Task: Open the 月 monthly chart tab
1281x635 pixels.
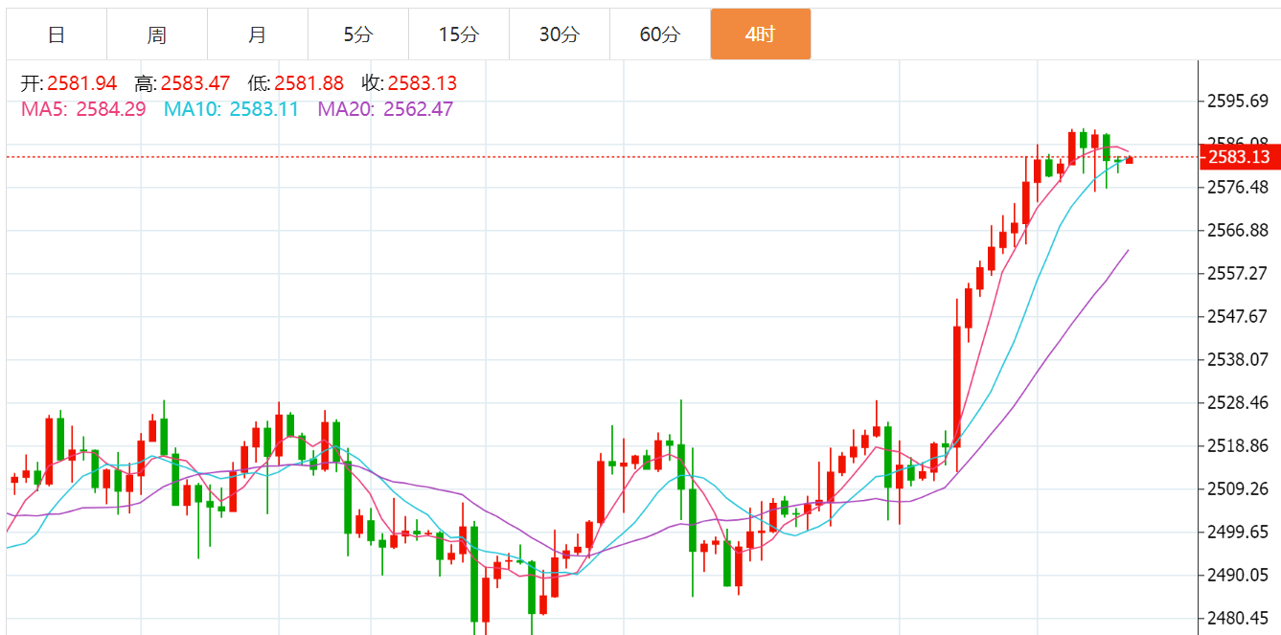Action: click(x=258, y=35)
